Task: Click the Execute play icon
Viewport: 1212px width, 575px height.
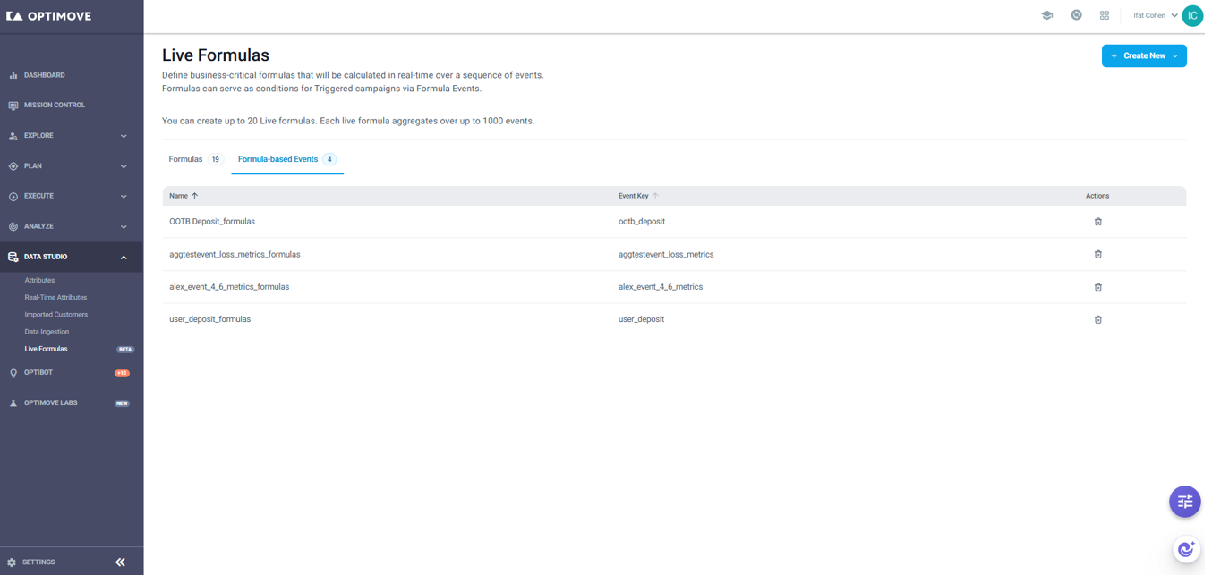Action: (x=13, y=196)
